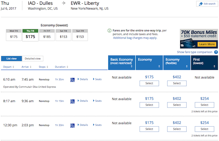
Task: Choose Sun 7/9 date with $153 fare
Action: coord(80,35)
